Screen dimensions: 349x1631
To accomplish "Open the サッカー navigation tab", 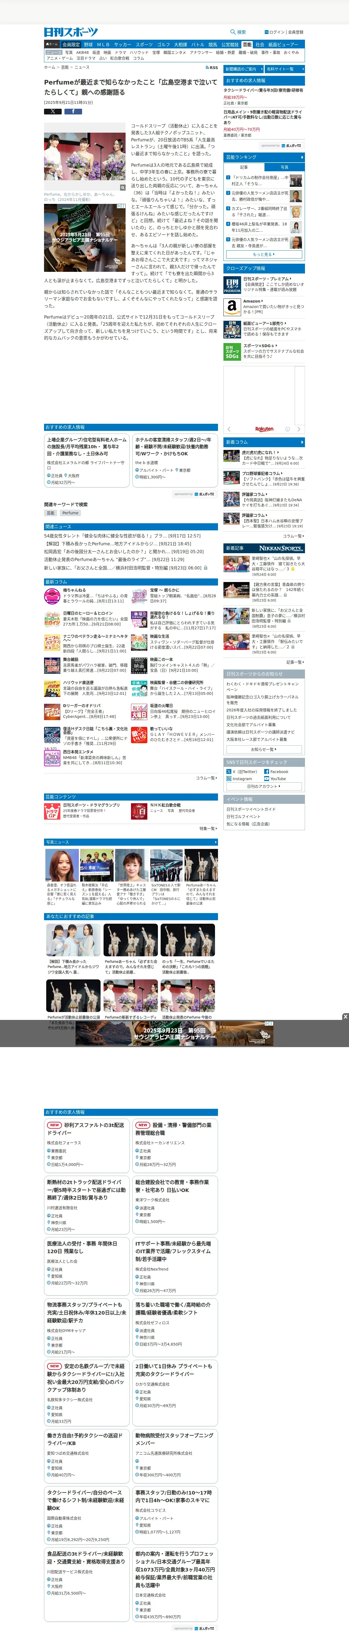I will (x=123, y=44).
